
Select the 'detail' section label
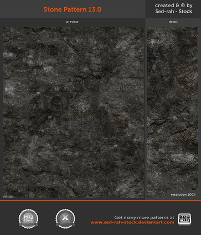(173, 22)
